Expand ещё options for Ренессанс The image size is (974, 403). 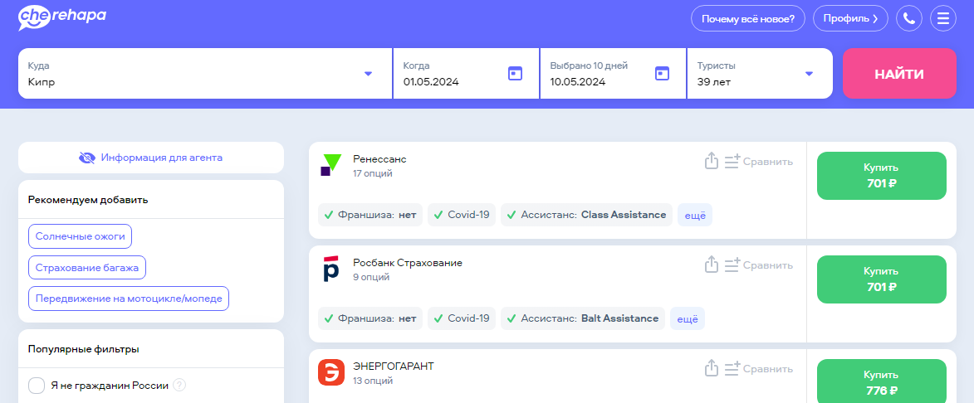coord(694,215)
